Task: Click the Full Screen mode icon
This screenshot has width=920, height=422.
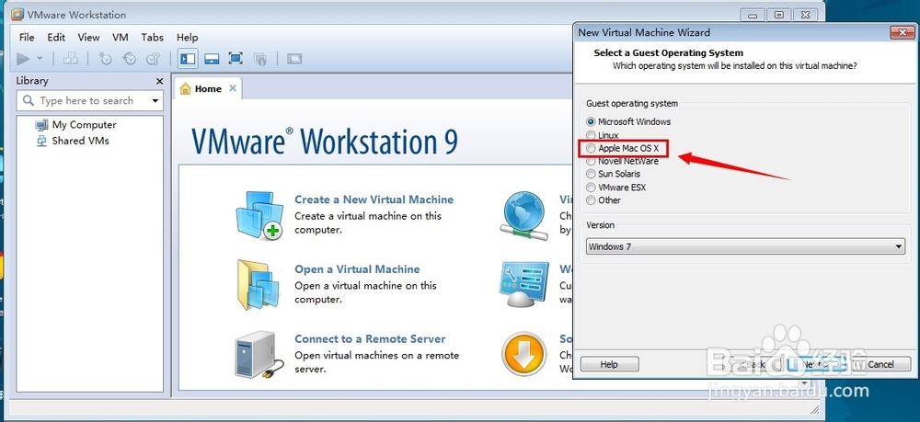Action: [x=236, y=59]
